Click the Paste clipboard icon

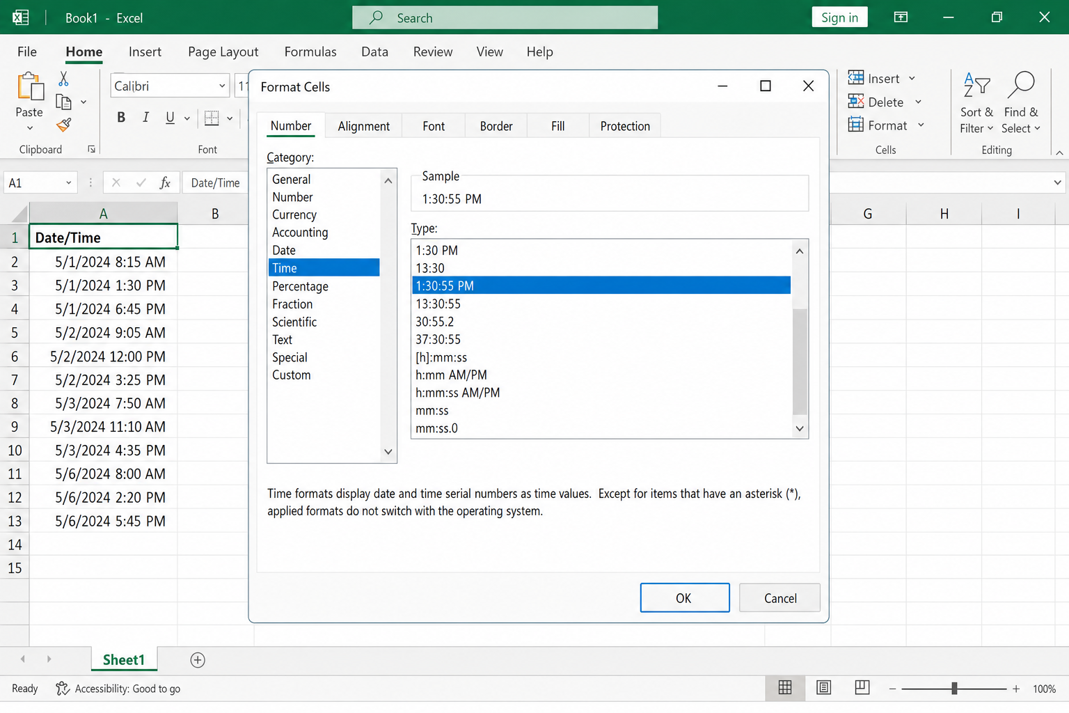coord(30,87)
